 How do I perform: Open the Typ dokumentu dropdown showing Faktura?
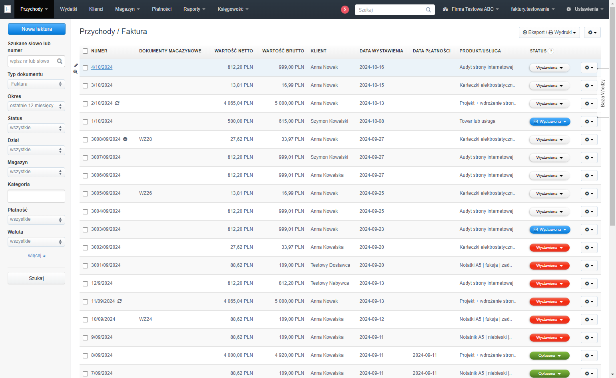click(36, 84)
